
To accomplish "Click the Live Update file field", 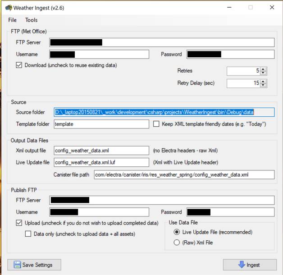I will (x=101, y=162).
